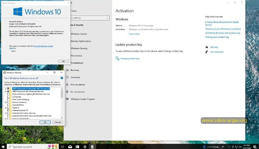Tick the Device Lockdown checkbox
259x149 pixels.
point(8,102)
